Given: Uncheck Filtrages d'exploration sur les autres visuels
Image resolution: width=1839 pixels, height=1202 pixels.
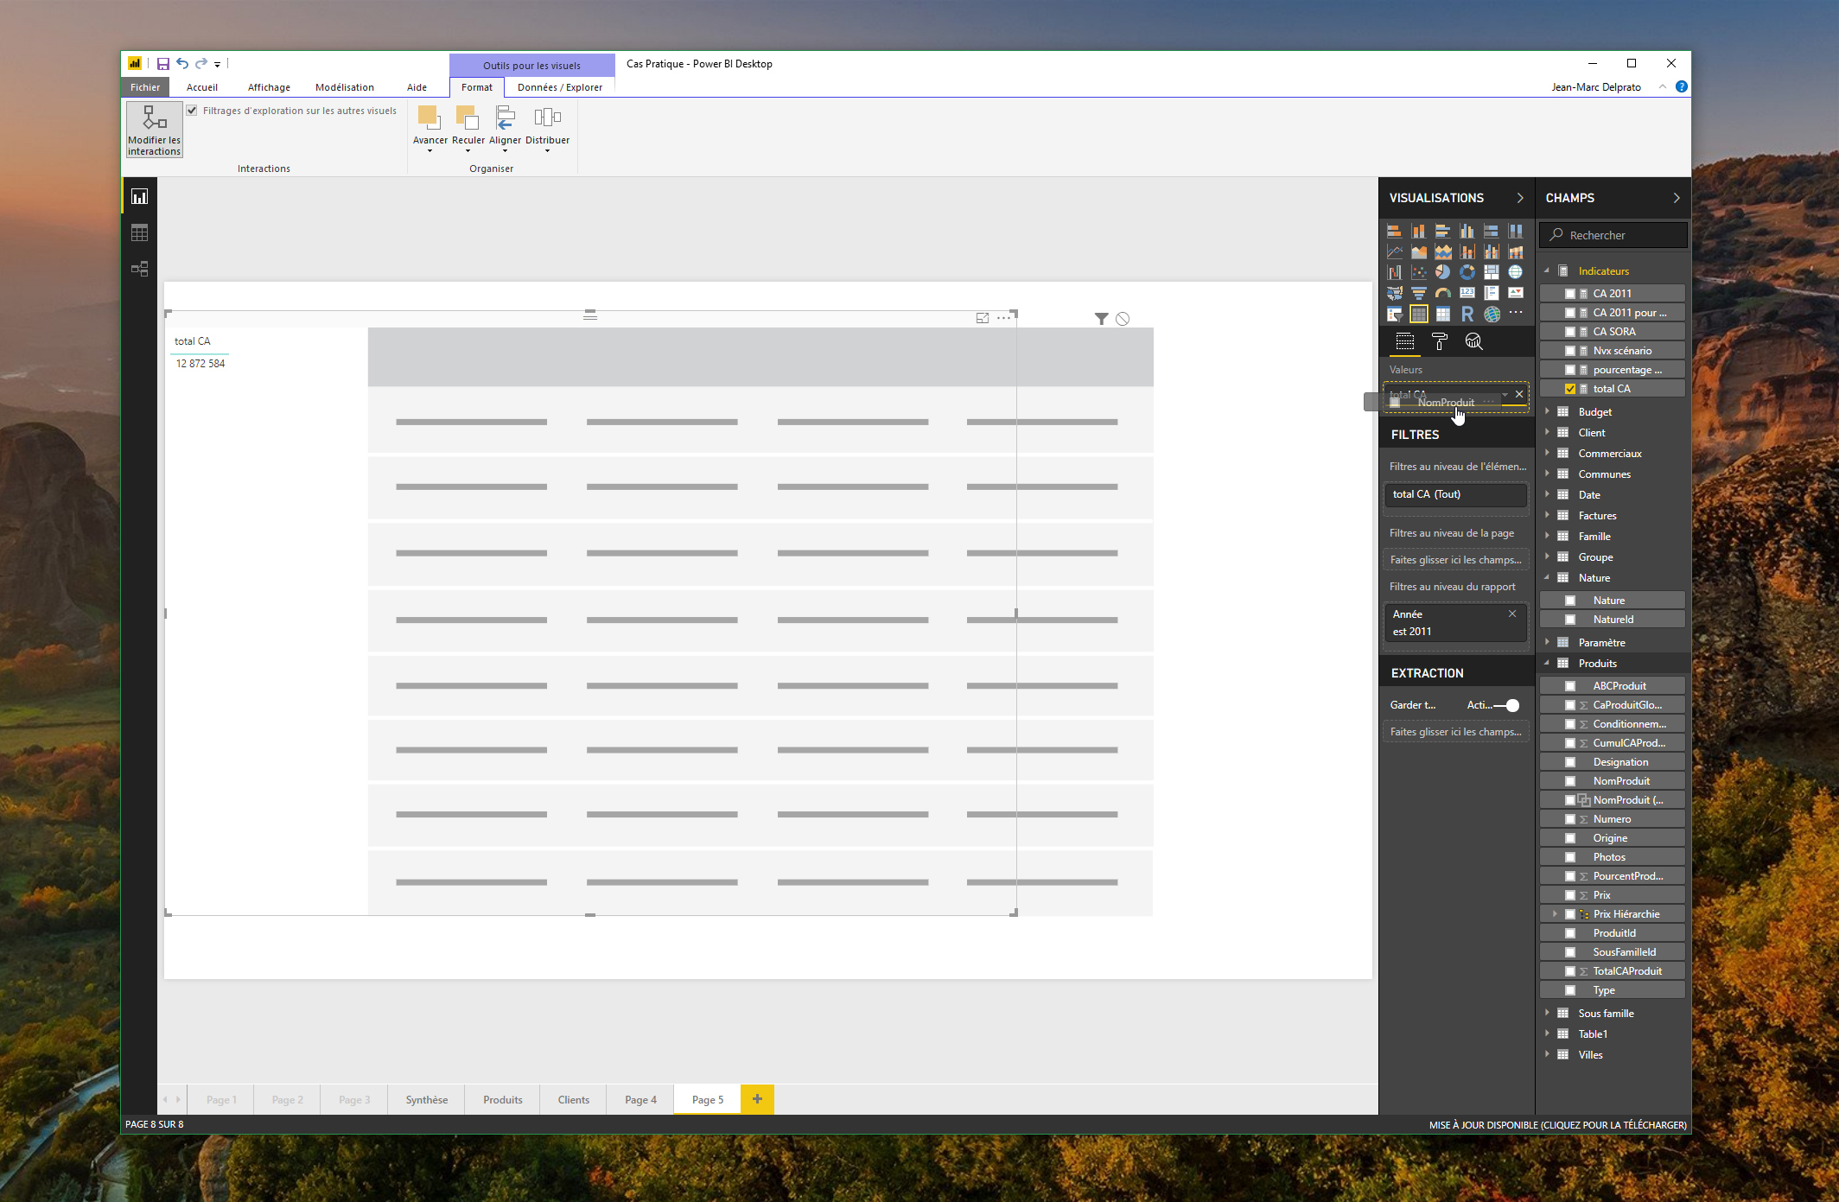Looking at the screenshot, I should [x=192, y=111].
